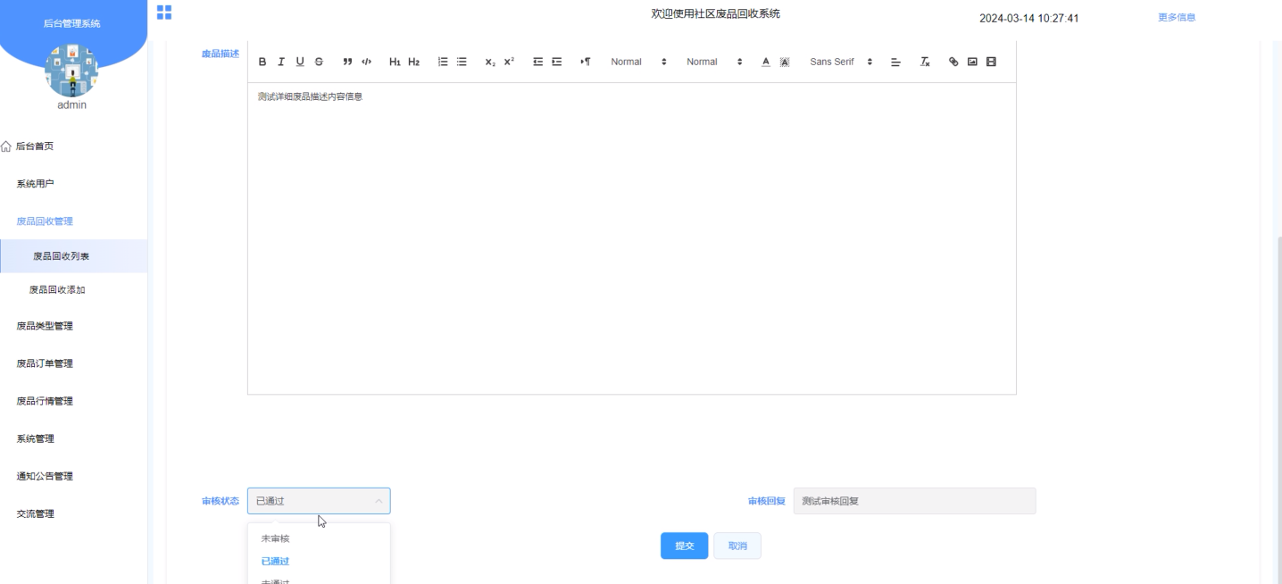The width and height of the screenshot is (1282, 584).
Task: Select 未审核 option in dropdown list
Action: pos(319,538)
